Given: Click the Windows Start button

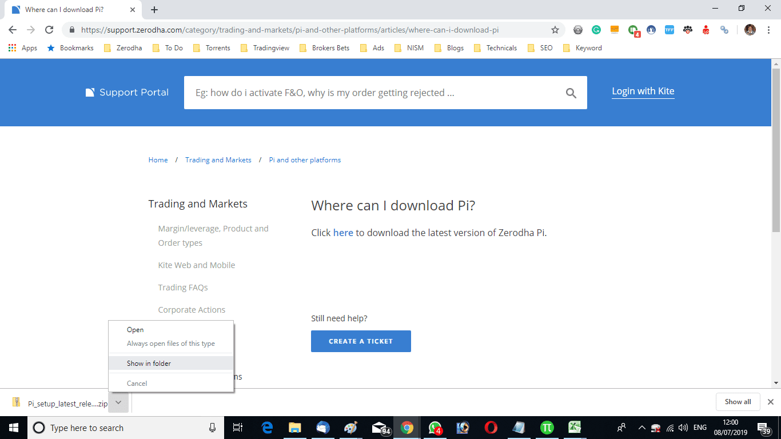Looking at the screenshot, I should coord(14,428).
